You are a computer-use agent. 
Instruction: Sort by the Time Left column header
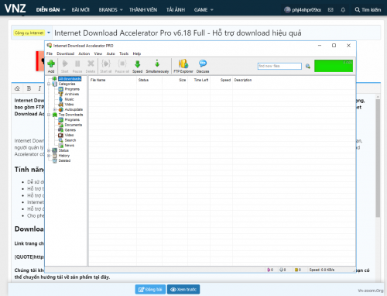click(199, 80)
